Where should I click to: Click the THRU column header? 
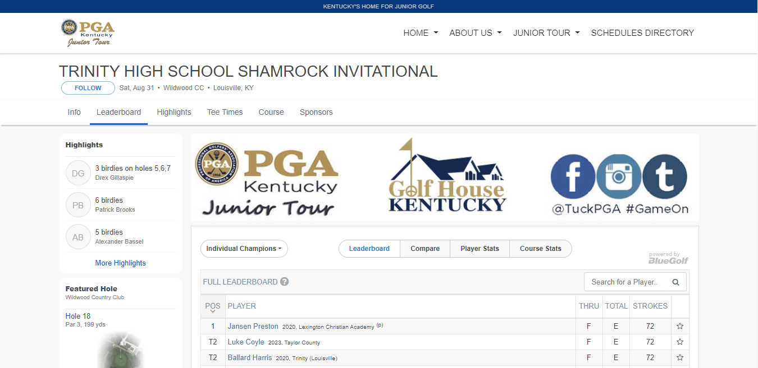click(x=589, y=306)
